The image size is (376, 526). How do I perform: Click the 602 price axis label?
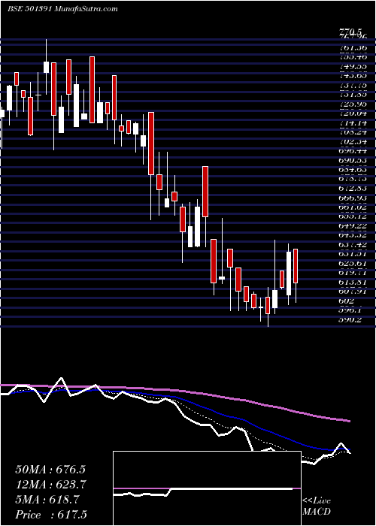(x=347, y=301)
